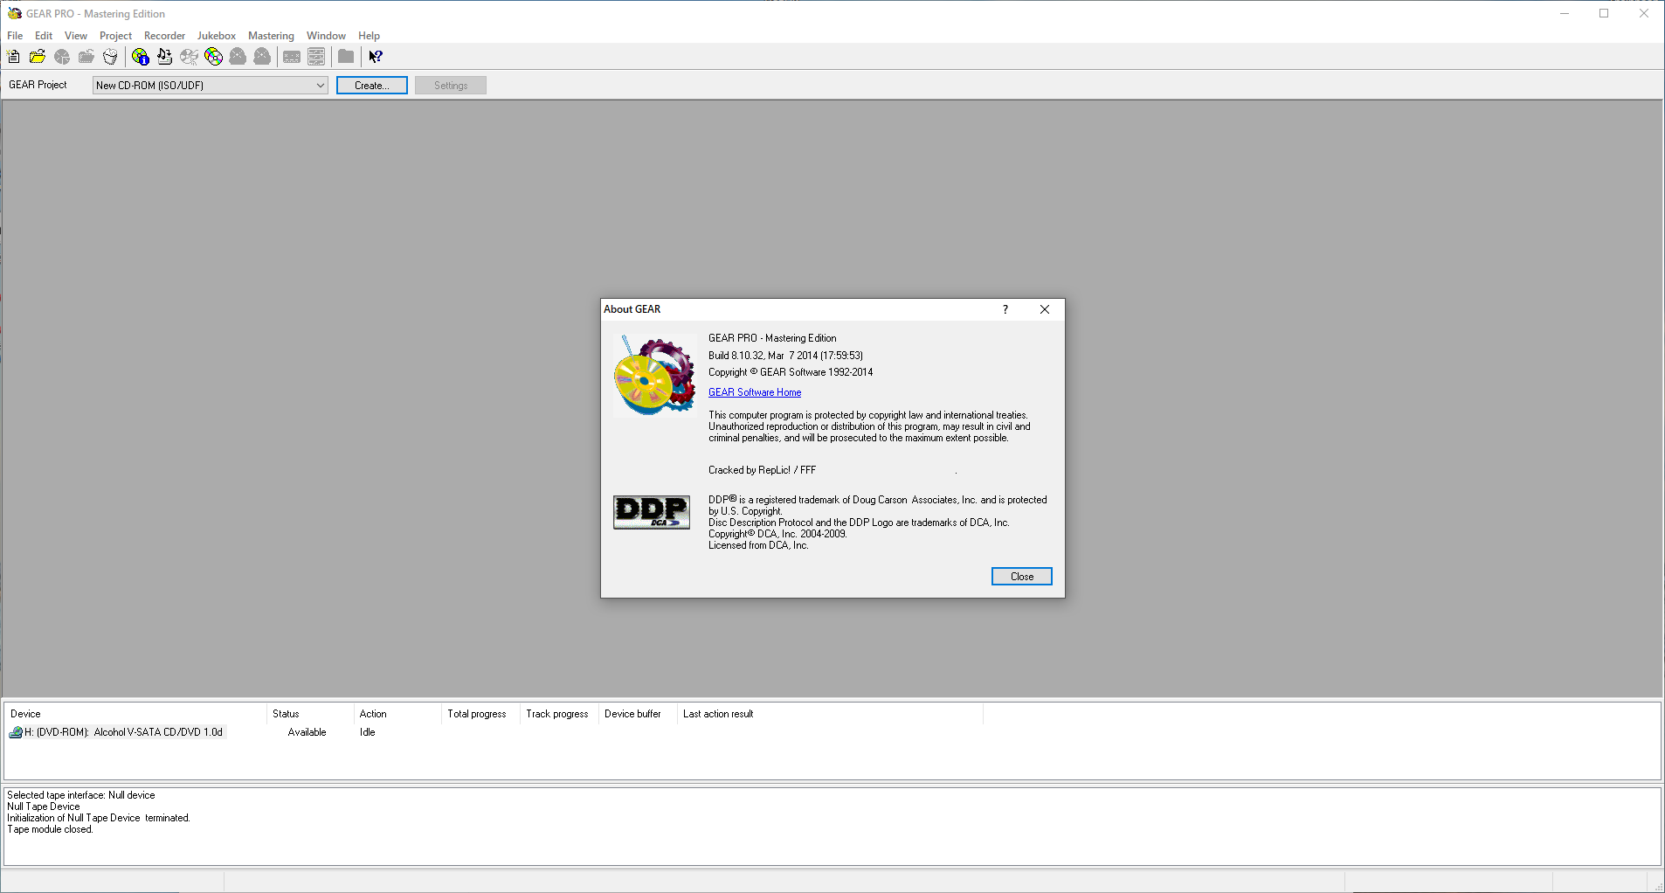
Task: Open the GEAR Software Home link
Action: point(755,392)
